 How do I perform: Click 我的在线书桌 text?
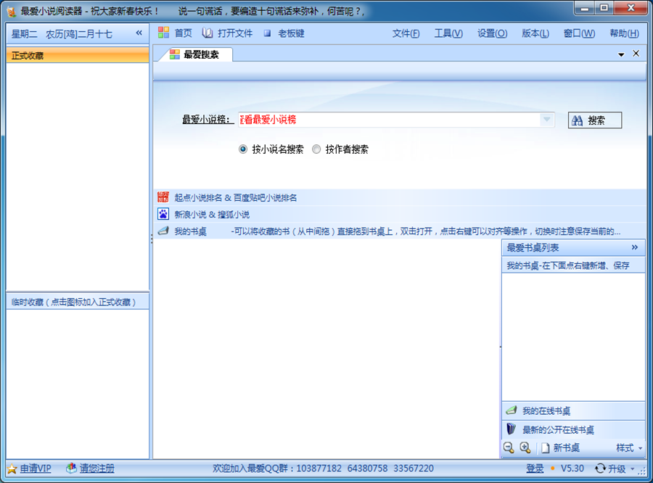546,411
